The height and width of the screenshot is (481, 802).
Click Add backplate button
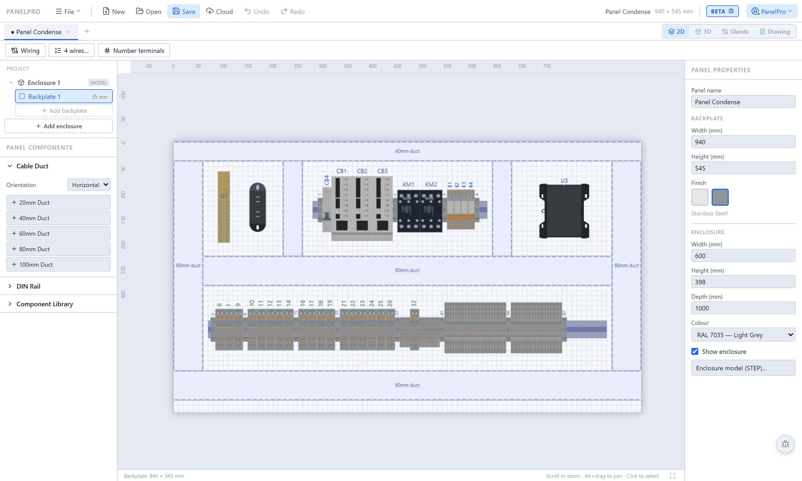point(64,111)
